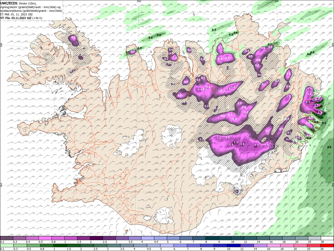Choose the 3 grey-green swatch in lower legend row
334x251 pixels.
point(114,246)
